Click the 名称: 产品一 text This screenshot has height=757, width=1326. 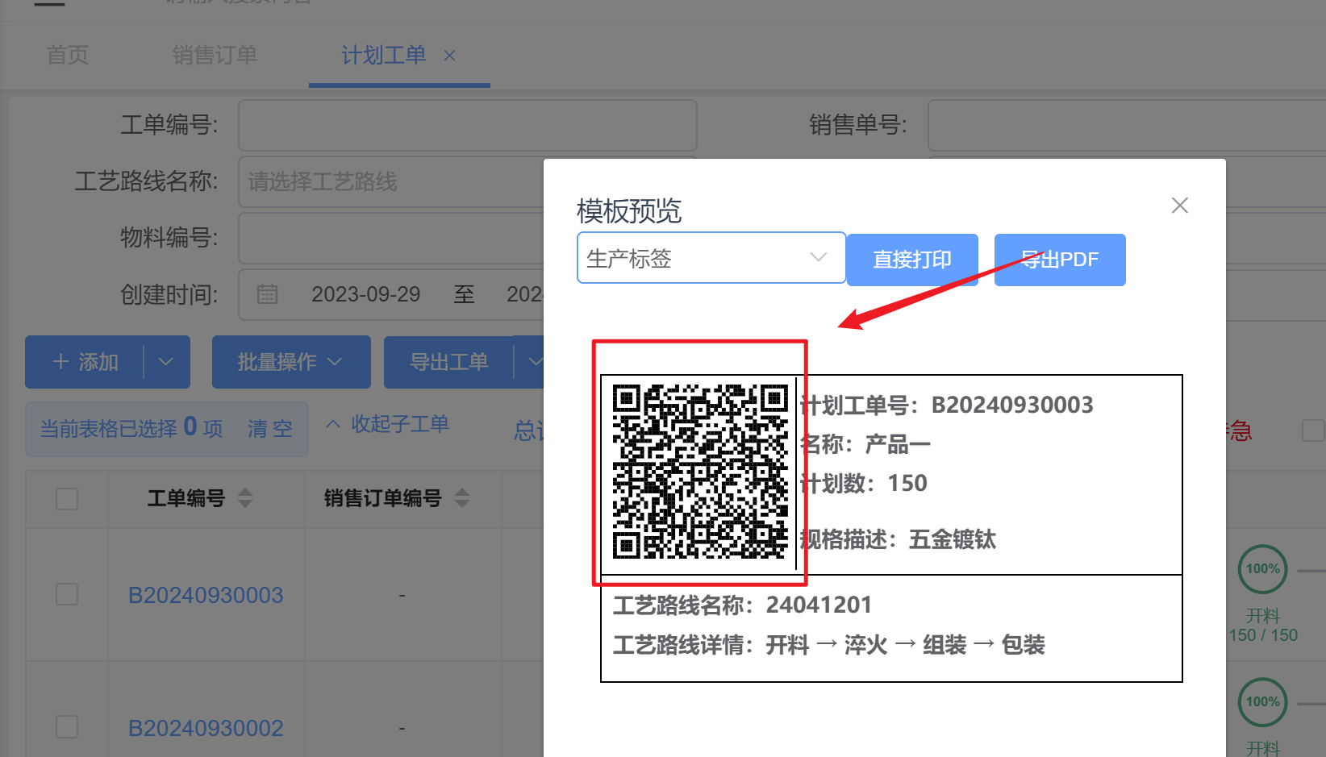(865, 443)
